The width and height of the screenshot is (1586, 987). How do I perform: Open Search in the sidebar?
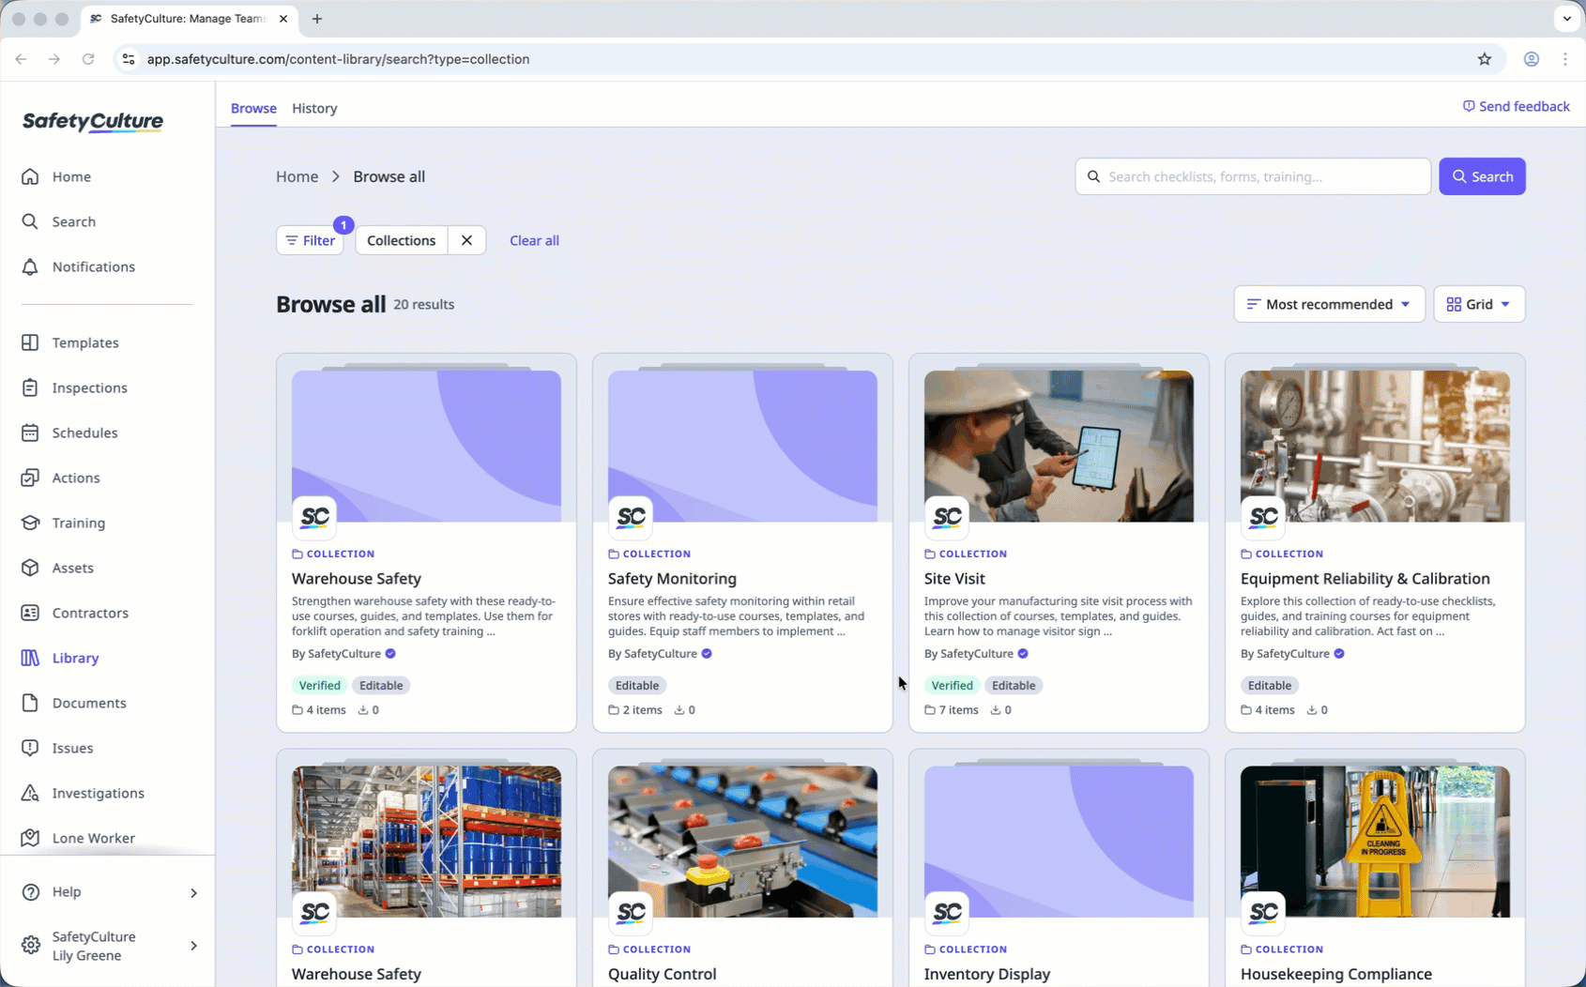coord(73,221)
